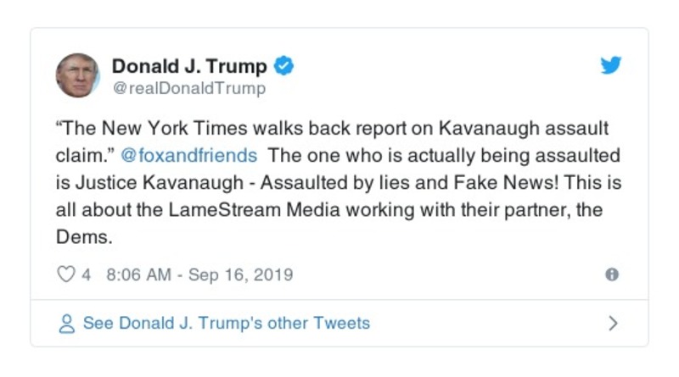Open the profile avatar photo
The image size is (679, 377).
78,75
